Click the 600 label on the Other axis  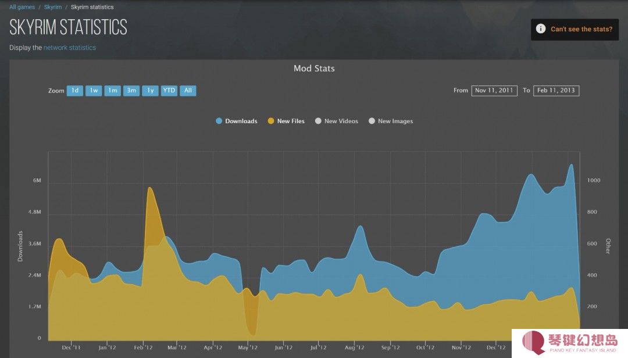click(x=592, y=244)
